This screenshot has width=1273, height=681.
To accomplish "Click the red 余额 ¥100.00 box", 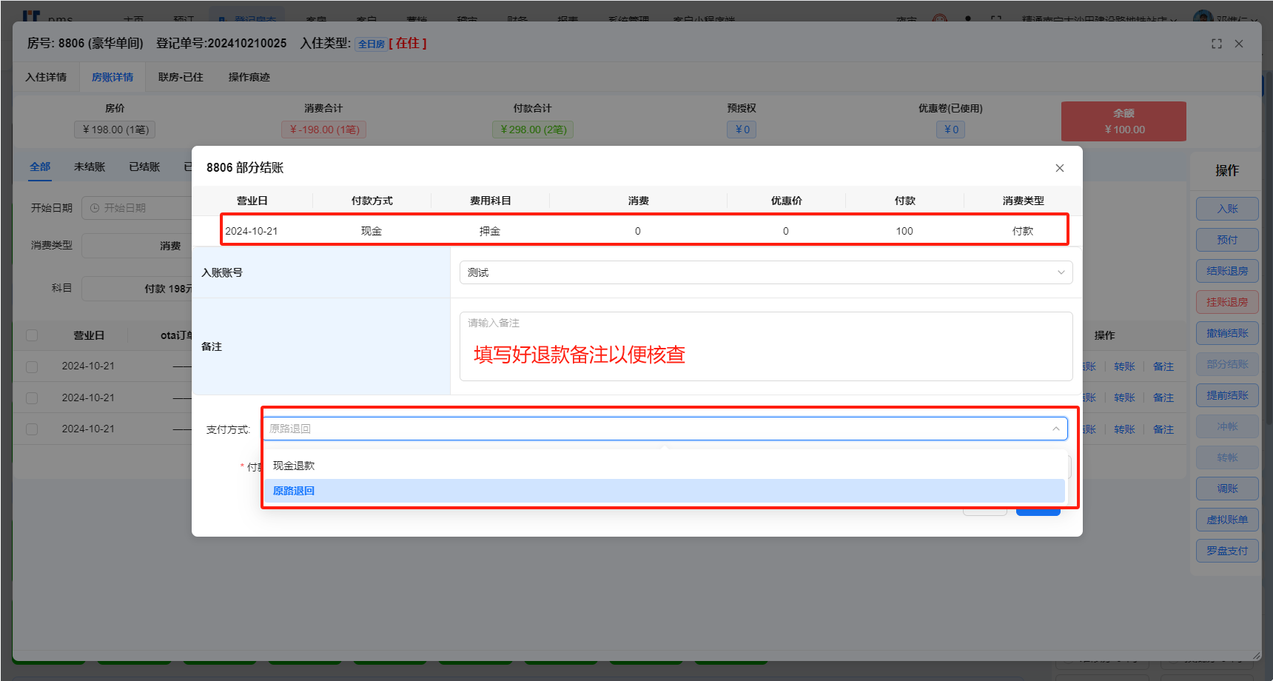I will point(1123,121).
